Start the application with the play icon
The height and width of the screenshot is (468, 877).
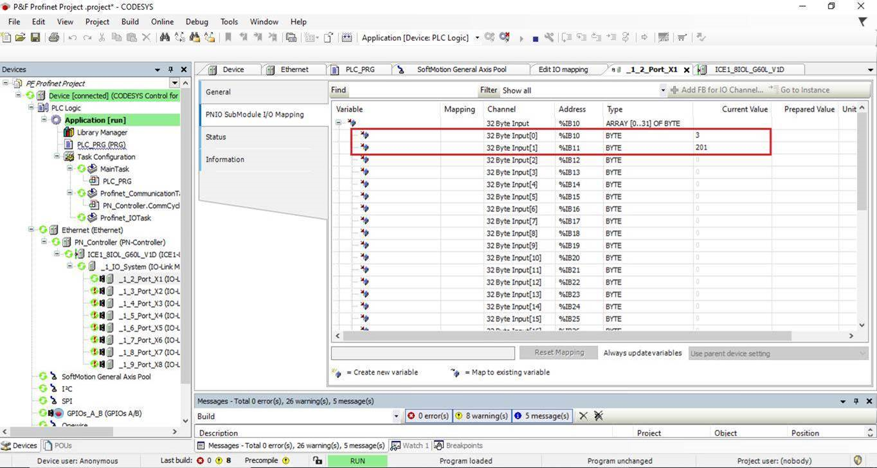click(522, 37)
